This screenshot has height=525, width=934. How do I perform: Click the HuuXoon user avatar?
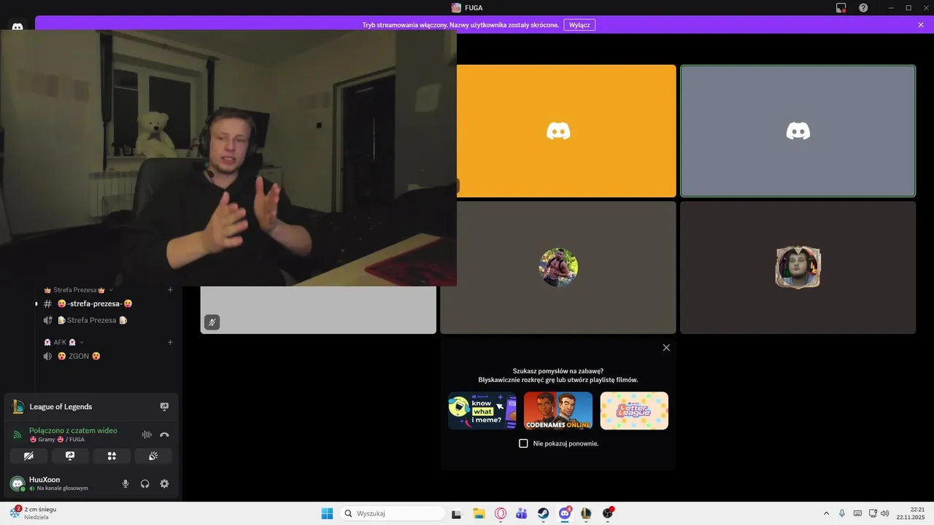[x=18, y=483]
